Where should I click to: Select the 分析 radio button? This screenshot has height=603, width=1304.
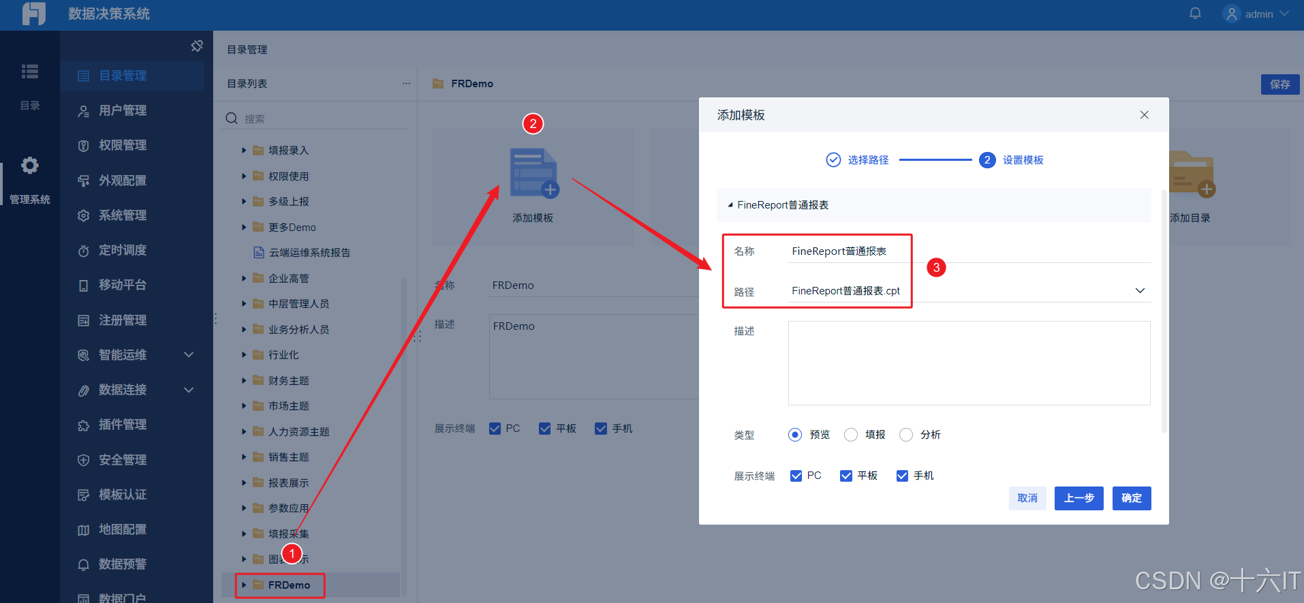905,435
